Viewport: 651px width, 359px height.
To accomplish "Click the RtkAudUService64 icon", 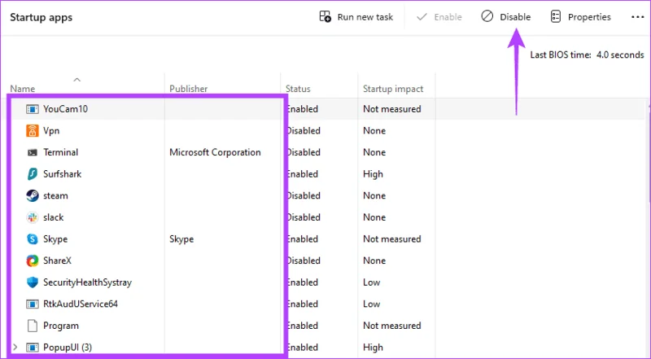I will (33, 304).
